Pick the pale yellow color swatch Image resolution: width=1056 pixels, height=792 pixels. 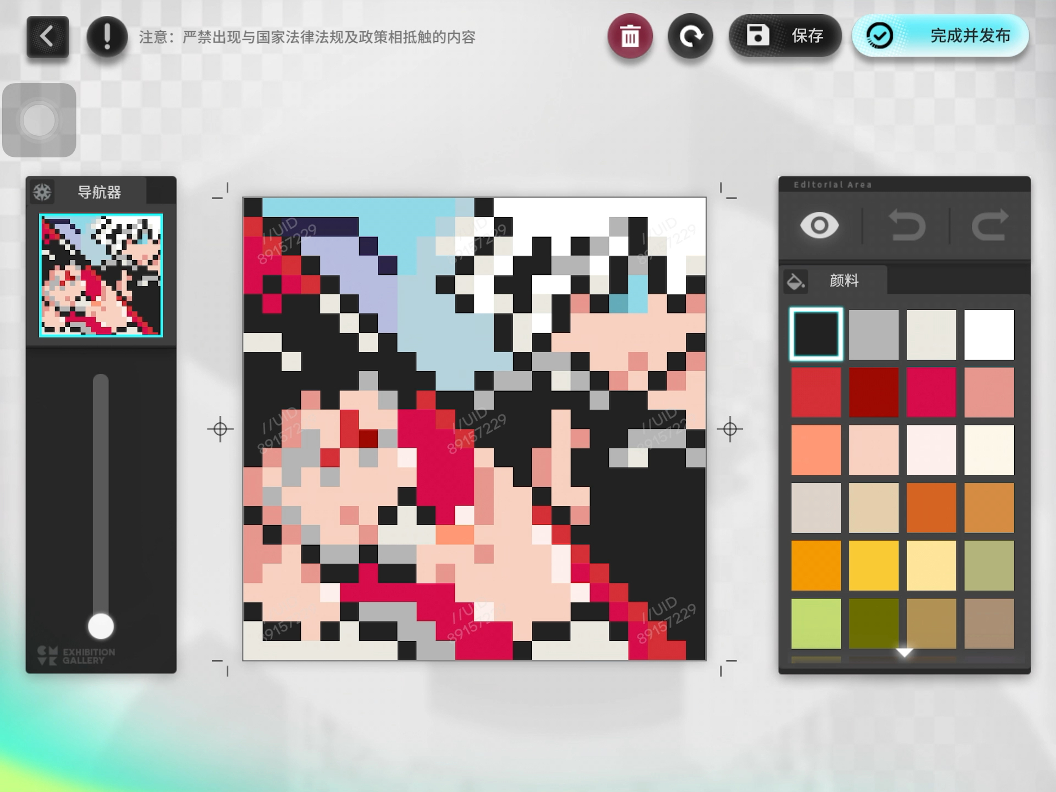coord(932,565)
